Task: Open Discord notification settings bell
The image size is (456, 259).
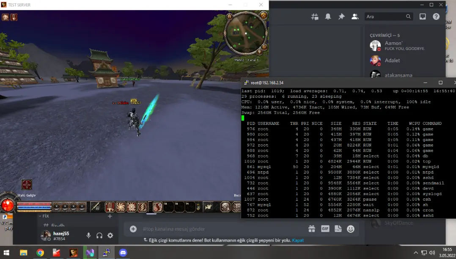Action: pyautogui.click(x=328, y=17)
